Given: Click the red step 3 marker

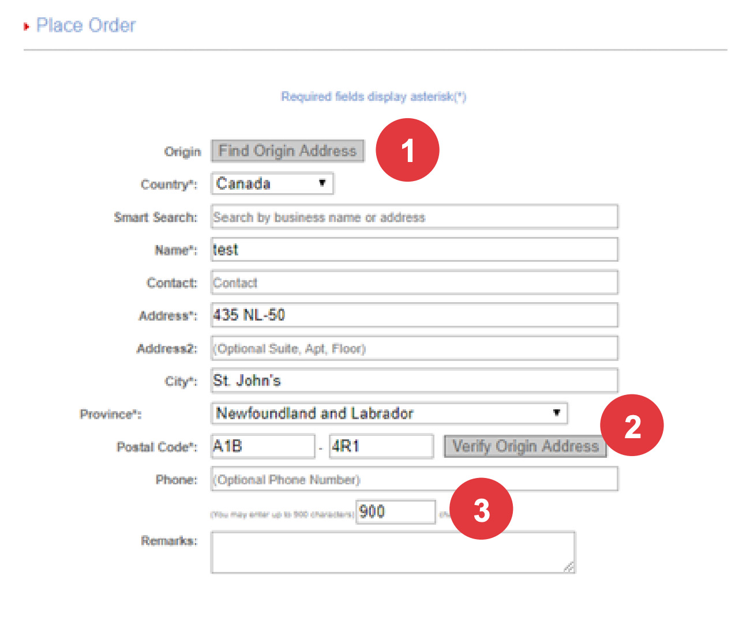Looking at the screenshot, I should [481, 509].
